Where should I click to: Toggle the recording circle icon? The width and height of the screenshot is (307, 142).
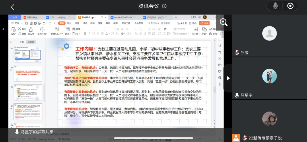[290, 6]
